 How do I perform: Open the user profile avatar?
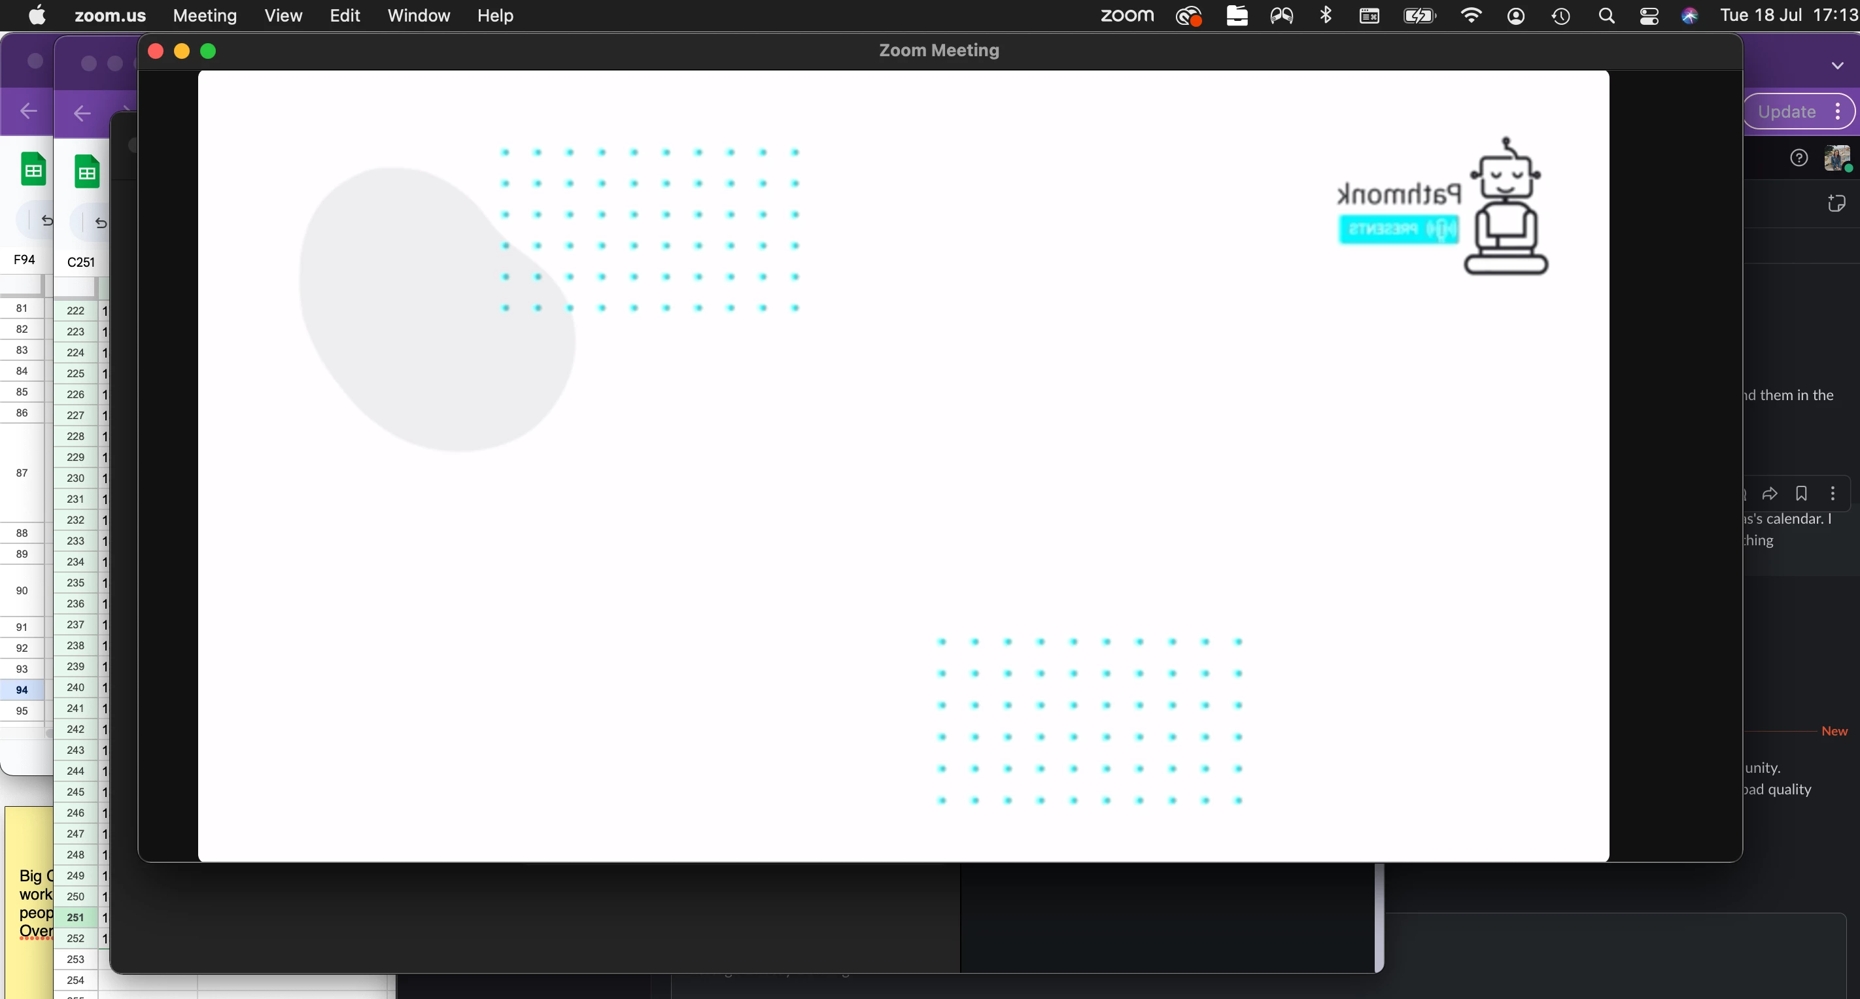1837,158
